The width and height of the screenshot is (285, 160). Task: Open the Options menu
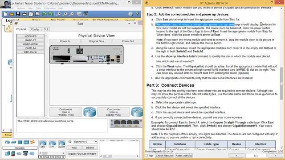pos(21,8)
